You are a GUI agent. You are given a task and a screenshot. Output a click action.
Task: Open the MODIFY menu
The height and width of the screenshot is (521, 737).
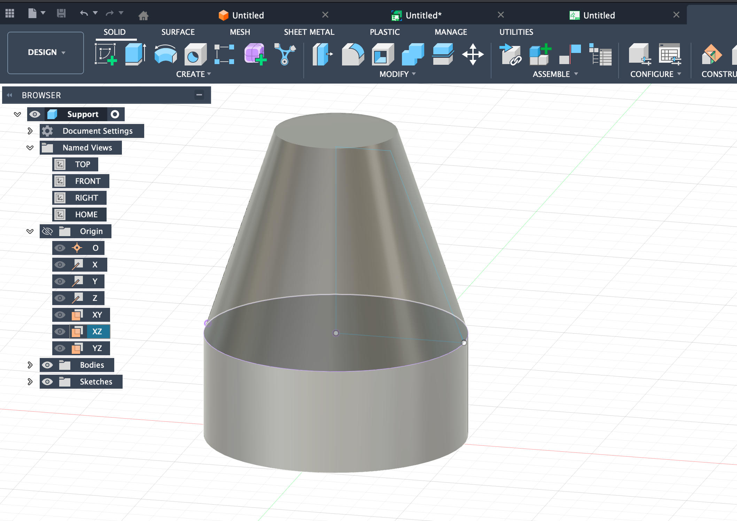tap(397, 74)
